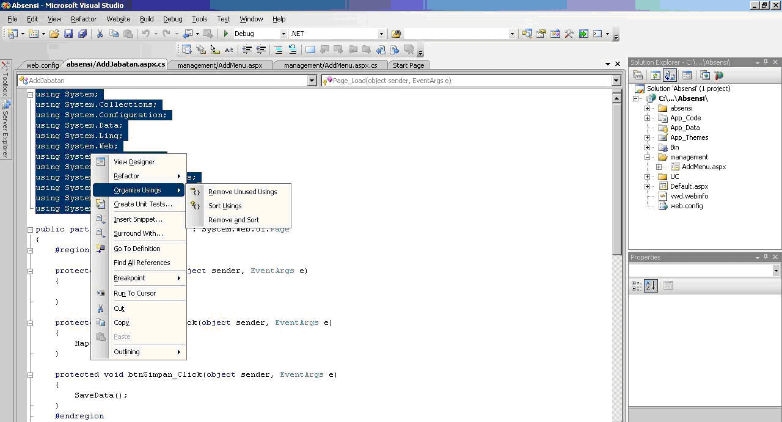Click the Navigate Backward arrow icon
The width and height of the screenshot is (782, 422).
(x=188, y=33)
